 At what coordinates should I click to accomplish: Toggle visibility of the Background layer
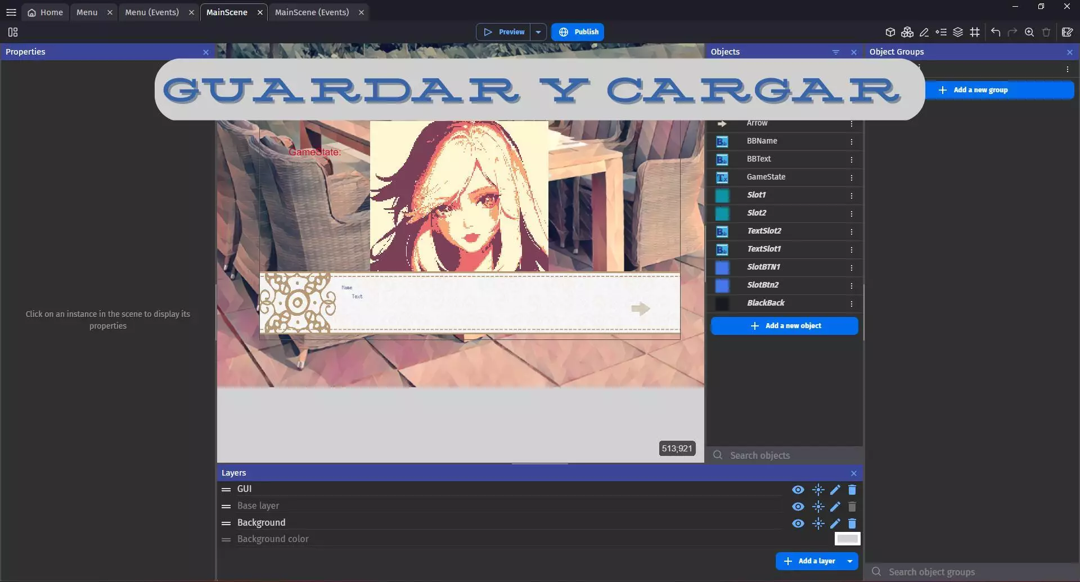point(798,523)
